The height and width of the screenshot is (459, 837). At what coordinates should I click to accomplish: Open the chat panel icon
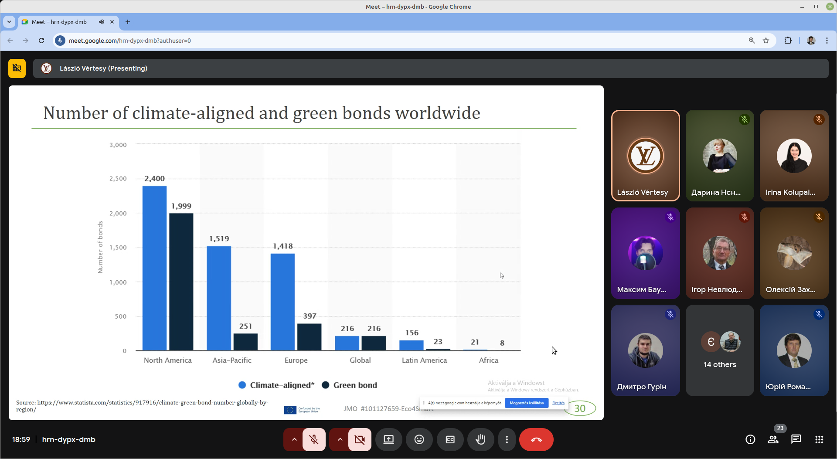[796, 439]
